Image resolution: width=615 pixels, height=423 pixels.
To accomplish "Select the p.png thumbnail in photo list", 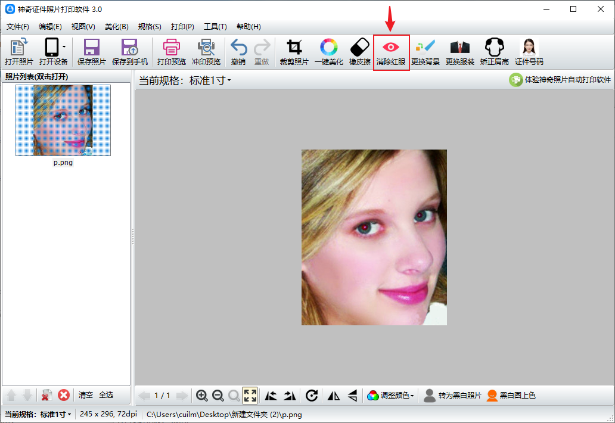I will [x=63, y=120].
